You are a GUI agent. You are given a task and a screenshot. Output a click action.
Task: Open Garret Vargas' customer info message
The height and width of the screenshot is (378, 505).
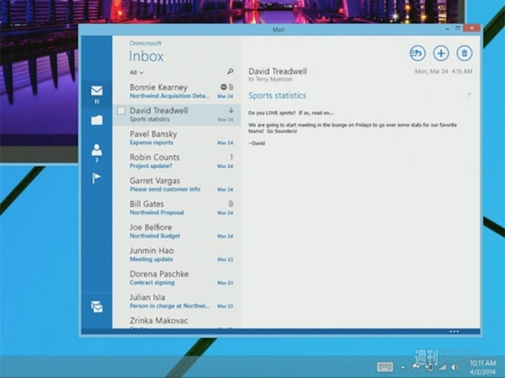(177, 185)
